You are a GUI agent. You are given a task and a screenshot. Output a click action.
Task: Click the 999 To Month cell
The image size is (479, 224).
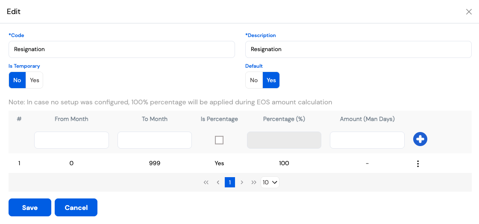click(155, 163)
